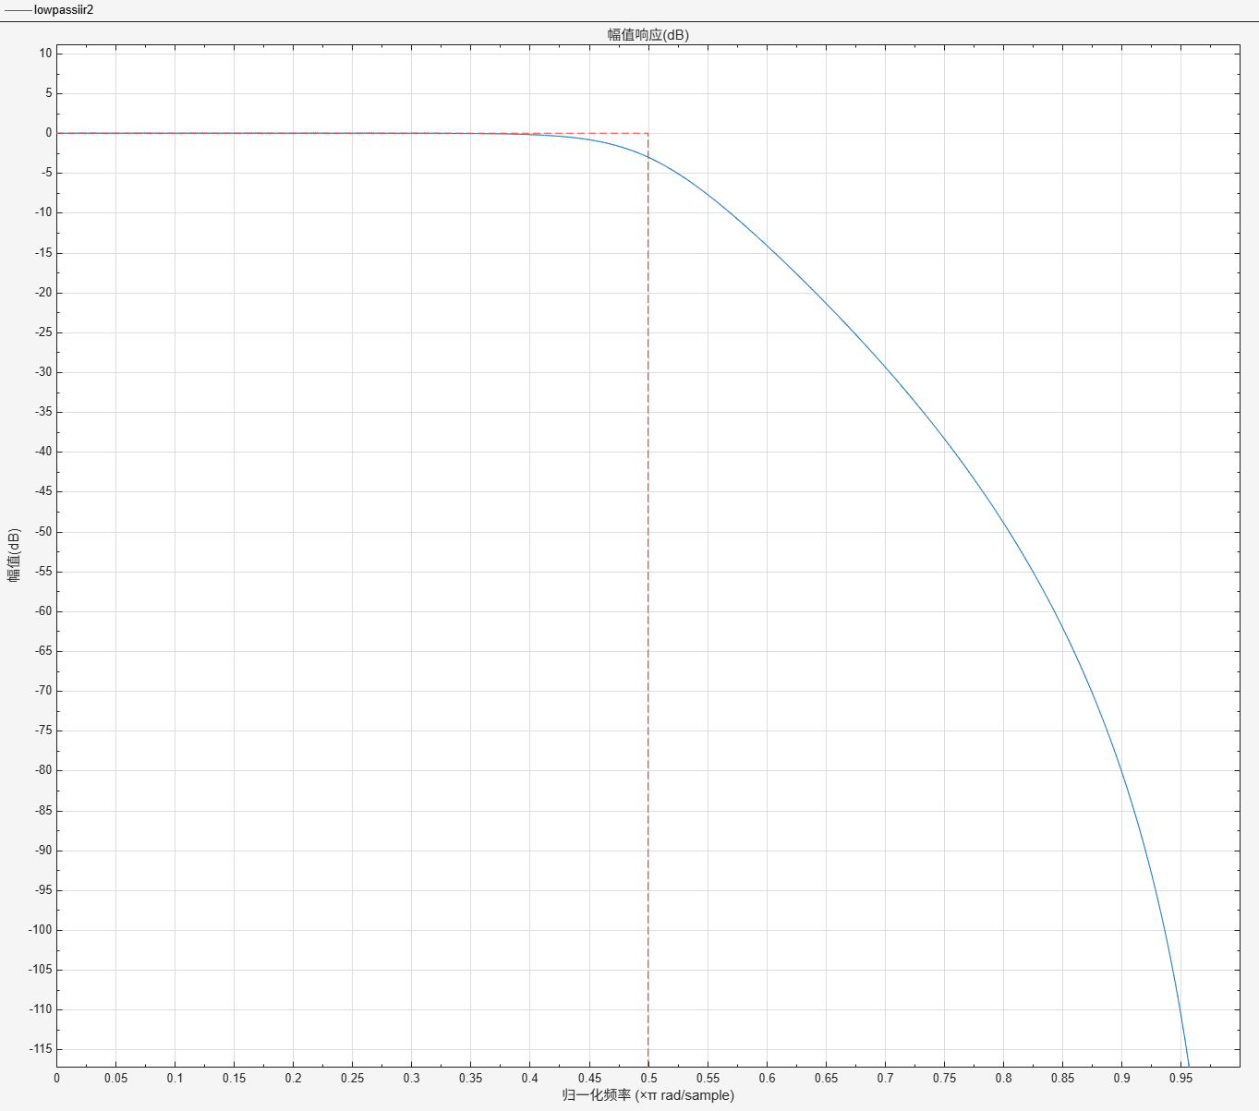The height and width of the screenshot is (1111, 1259).
Task: Select y-axis tick label -70
Action: [43, 691]
